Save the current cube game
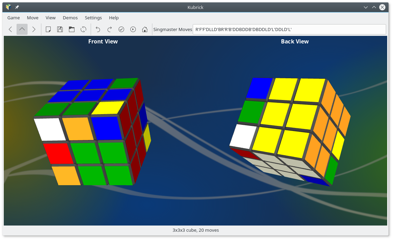The image size is (393, 240). [x=60, y=29]
